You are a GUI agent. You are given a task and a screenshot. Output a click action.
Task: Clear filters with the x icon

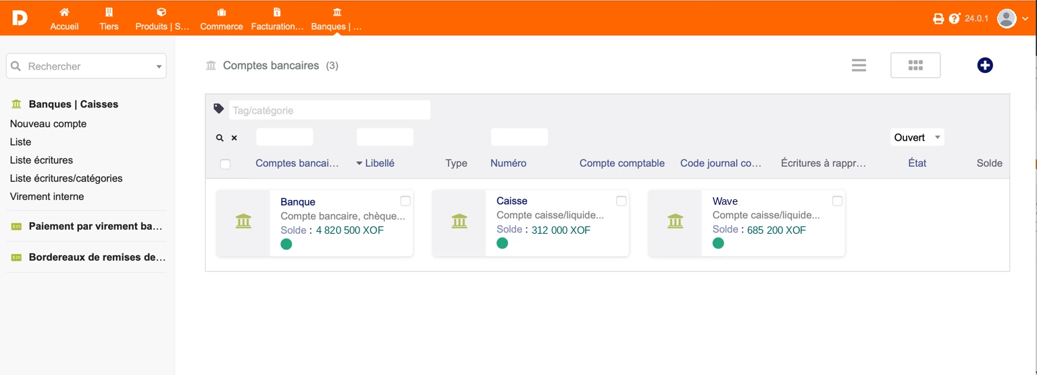pyautogui.click(x=234, y=138)
